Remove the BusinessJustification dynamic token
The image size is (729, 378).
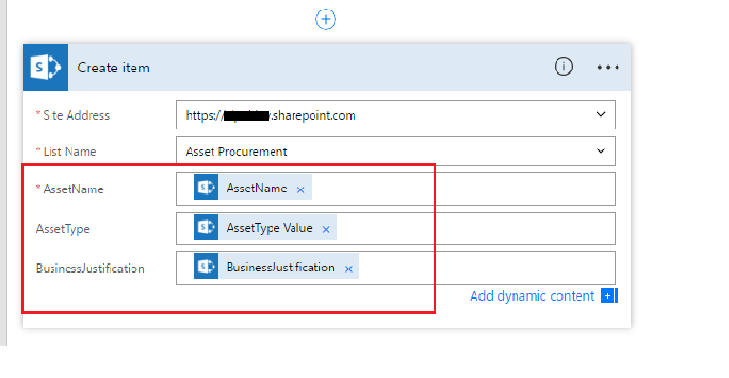[348, 269]
